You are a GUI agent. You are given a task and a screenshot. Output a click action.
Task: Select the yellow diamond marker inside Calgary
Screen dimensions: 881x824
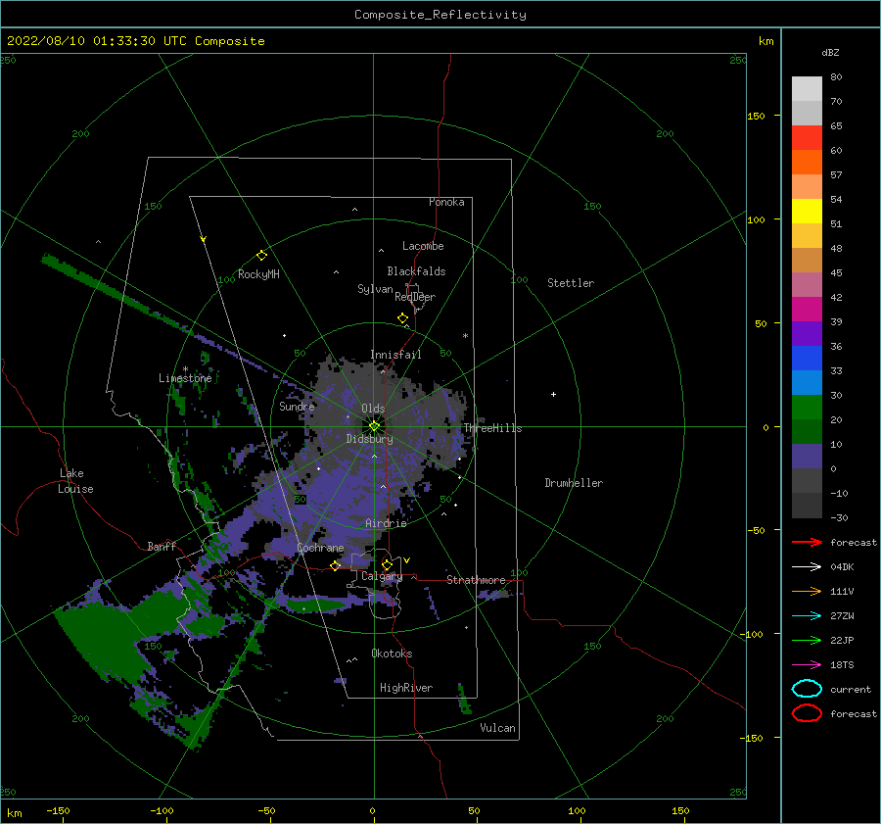(387, 564)
